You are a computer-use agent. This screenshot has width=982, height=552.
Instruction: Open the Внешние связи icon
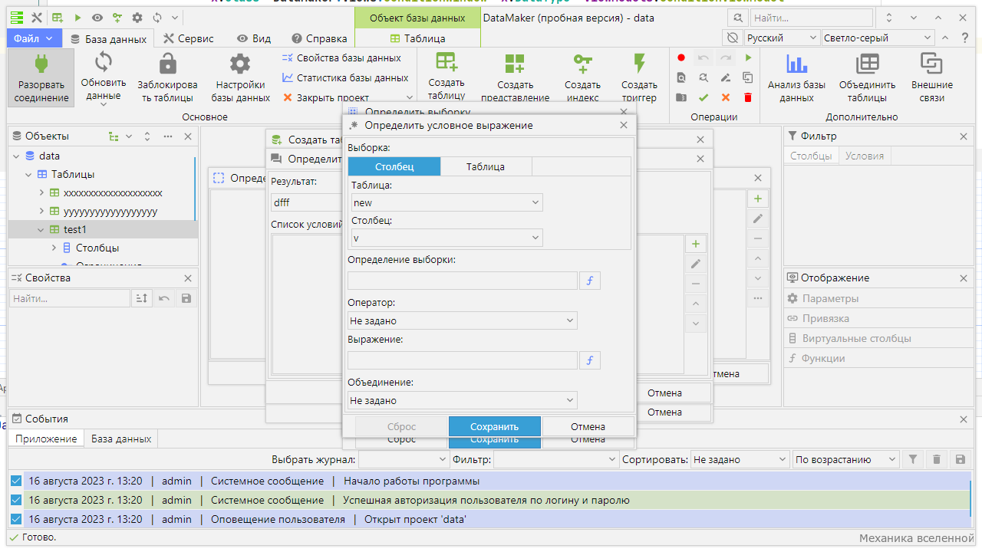pyautogui.click(x=932, y=63)
